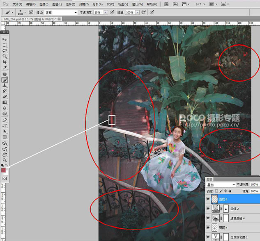260x241 pixels.
Task: Launch Bridge from application bar
Action: click(166, 4)
